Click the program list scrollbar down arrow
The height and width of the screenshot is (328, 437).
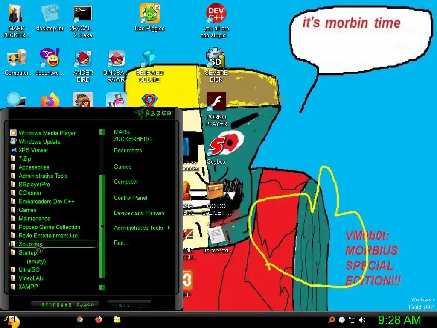(x=102, y=287)
